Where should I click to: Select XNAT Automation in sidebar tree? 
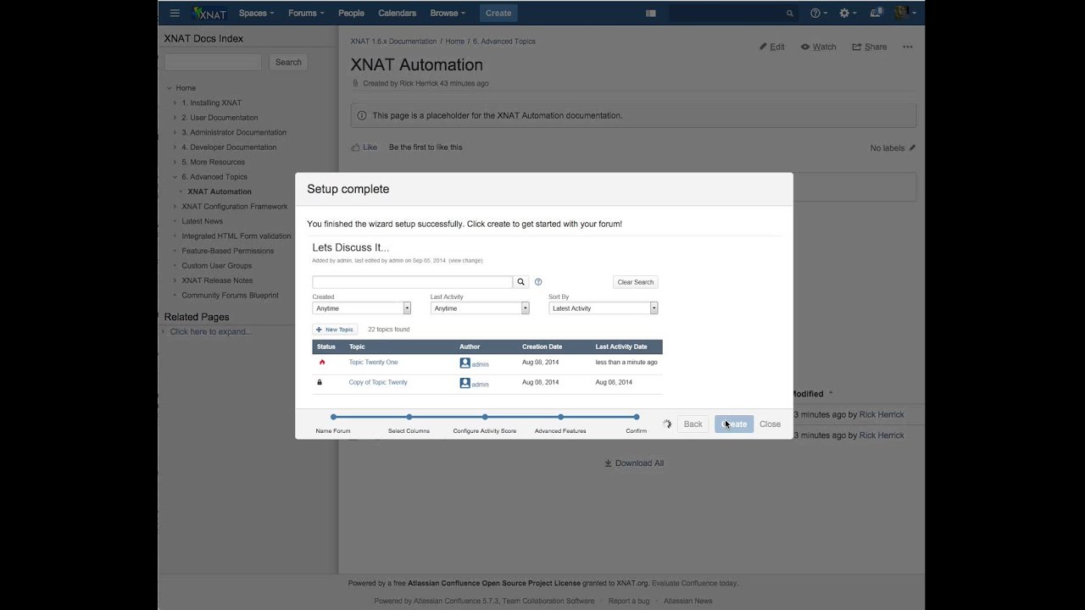click(220, 191)
